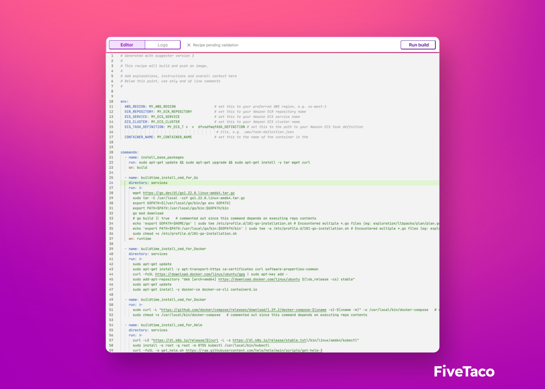Open the raw.githubusercontent.com get-helm-3 link

(254, 350)
